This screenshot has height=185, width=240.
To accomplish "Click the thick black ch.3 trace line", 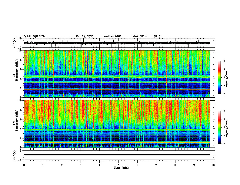I will pos(117,155).
